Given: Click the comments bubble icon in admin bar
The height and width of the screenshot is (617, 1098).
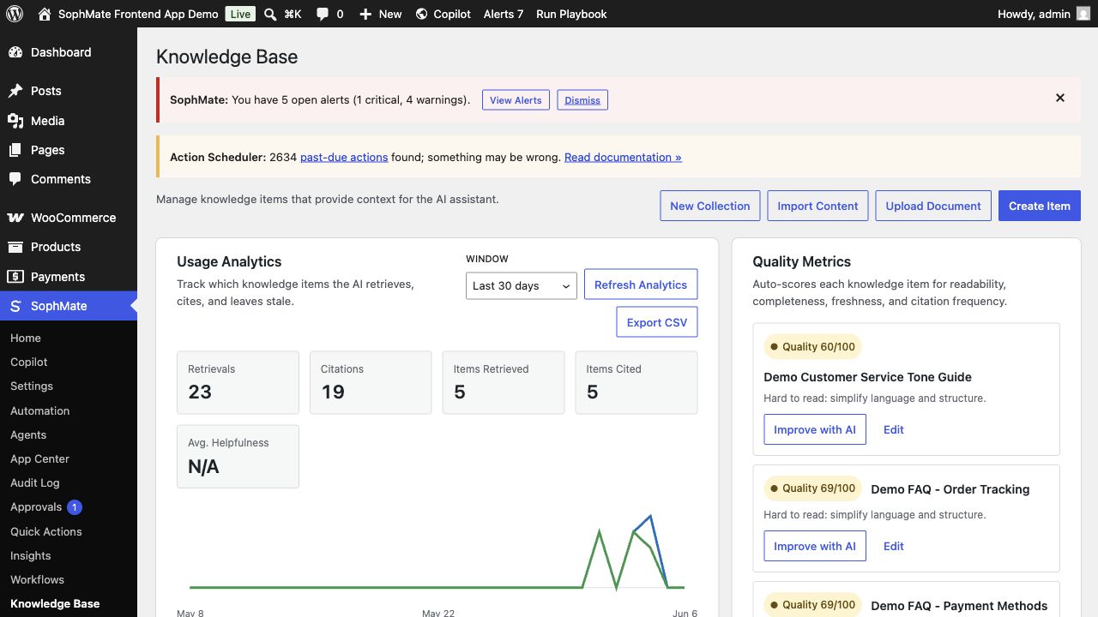Looking at the screenshot, I should (322, 14).
